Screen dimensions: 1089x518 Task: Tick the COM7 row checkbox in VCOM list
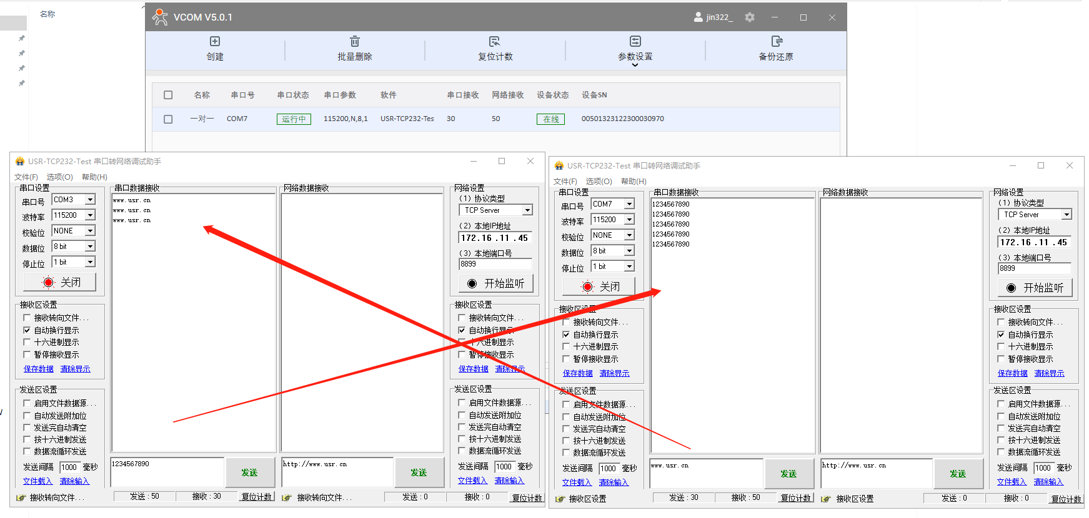(168, 119)
